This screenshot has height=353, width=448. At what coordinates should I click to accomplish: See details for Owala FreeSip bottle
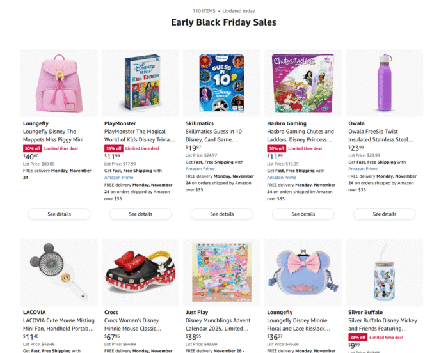(x=384, y=214)
